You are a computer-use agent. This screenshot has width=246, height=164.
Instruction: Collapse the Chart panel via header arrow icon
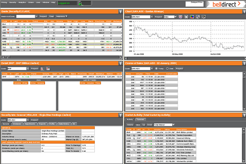(x=244, y=11)
